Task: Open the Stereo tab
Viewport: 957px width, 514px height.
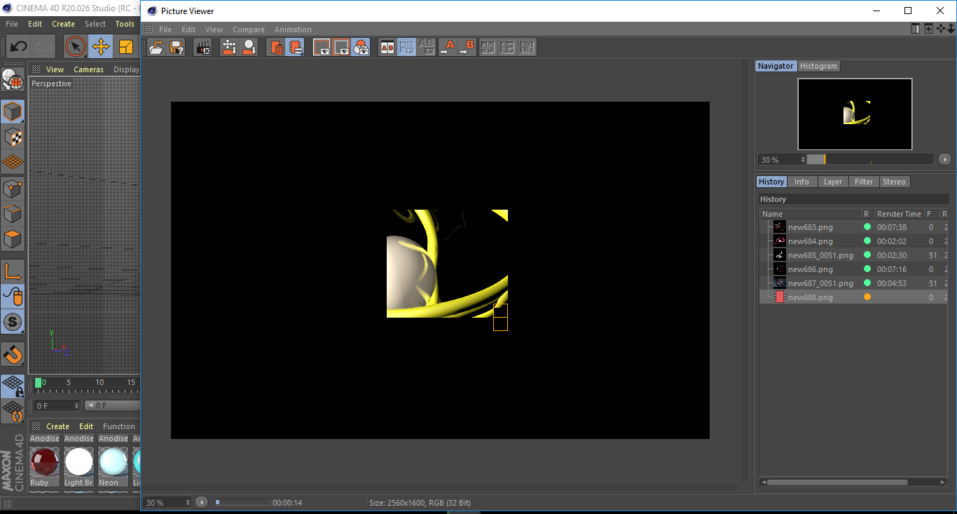Action: click(894, 182)
